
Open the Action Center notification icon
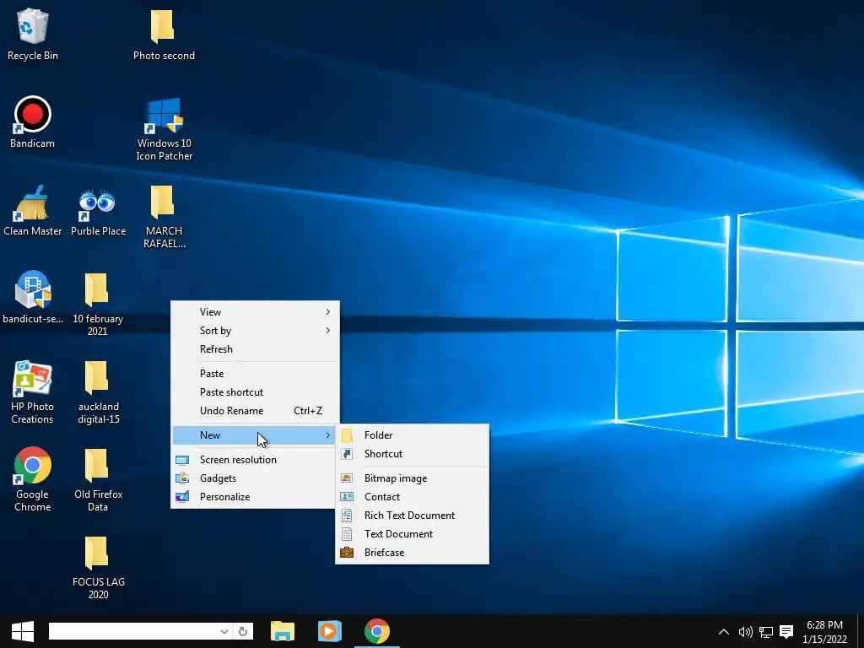(786, 632)
